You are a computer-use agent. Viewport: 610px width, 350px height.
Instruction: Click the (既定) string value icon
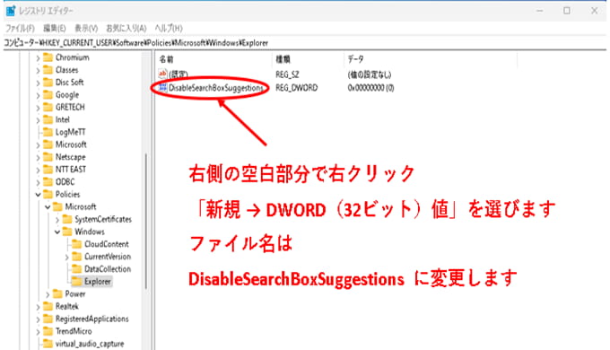(x=162, y=74)
